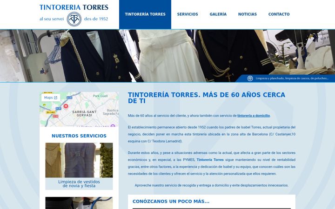The image size is (335, 209).
Task: Open the GALERÍA menu item
Action: 218,14
